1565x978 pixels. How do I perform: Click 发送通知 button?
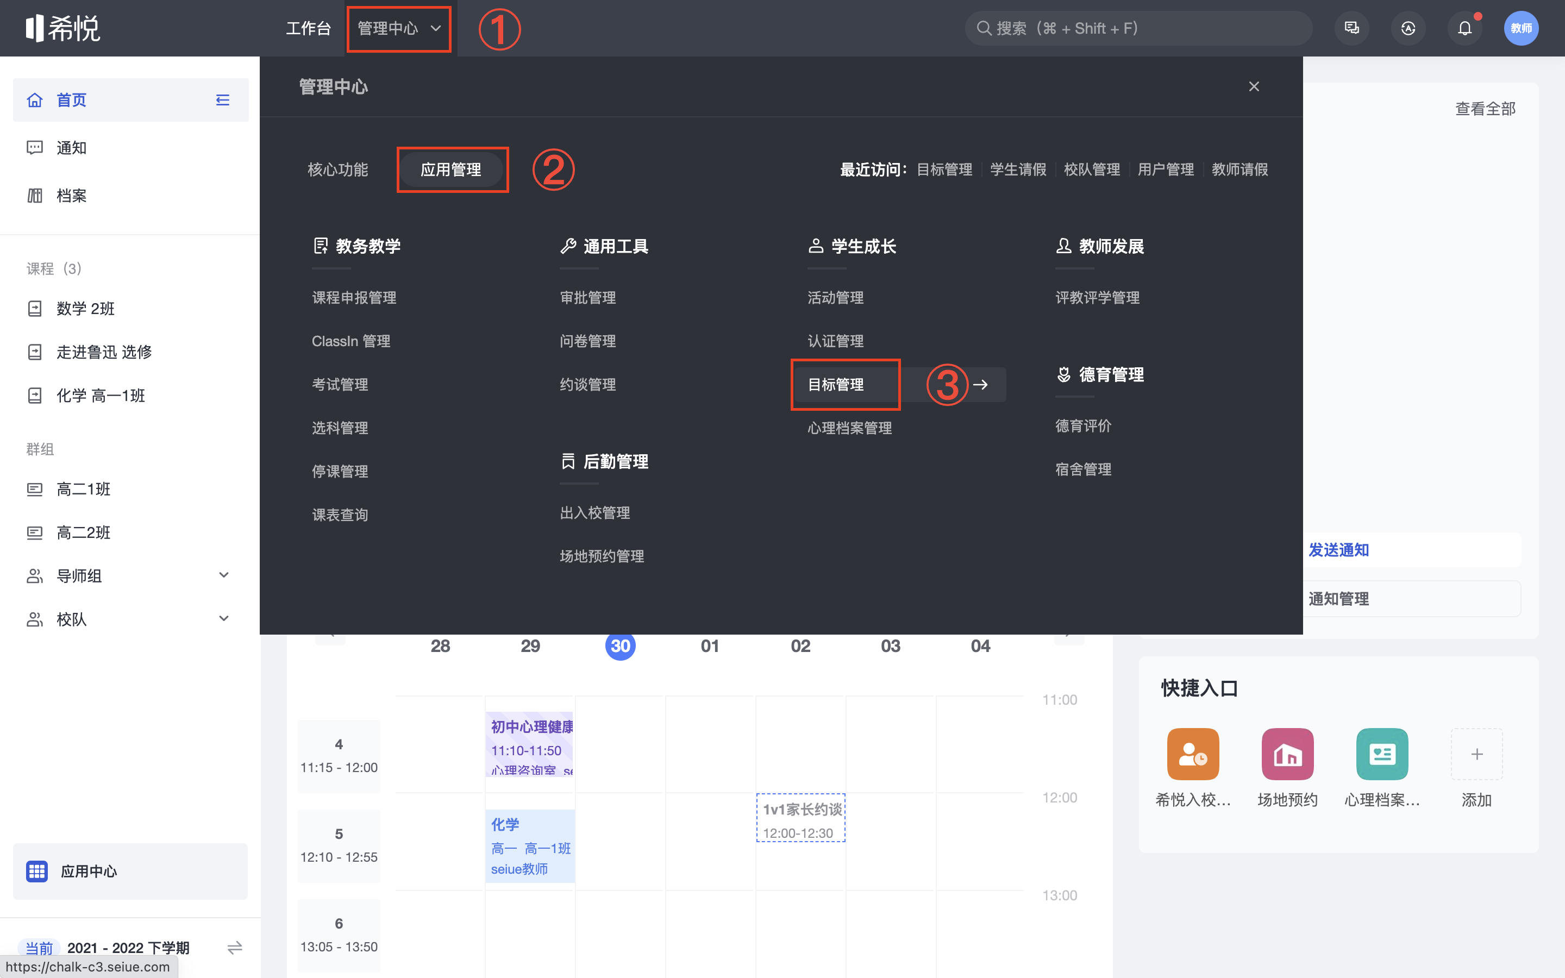click(x=1338, y=550)
